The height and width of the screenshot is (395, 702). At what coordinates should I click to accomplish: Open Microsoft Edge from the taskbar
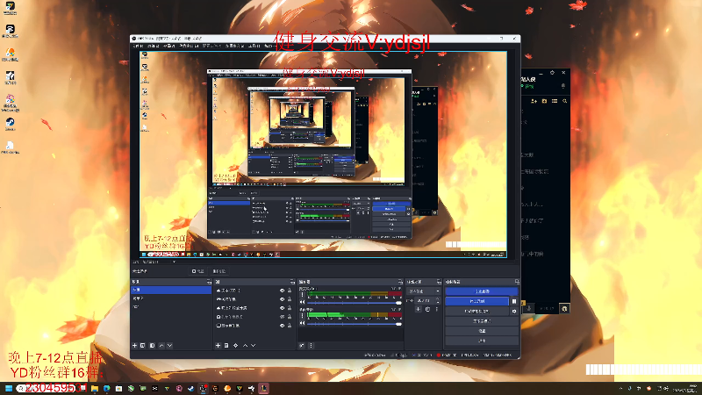(x=106, y=388)
